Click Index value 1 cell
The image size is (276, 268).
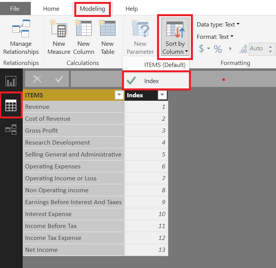[146, 107]
